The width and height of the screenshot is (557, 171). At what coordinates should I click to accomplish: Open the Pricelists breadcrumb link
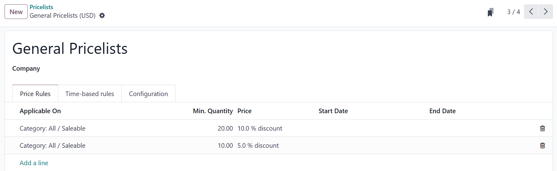pos(41,7)
